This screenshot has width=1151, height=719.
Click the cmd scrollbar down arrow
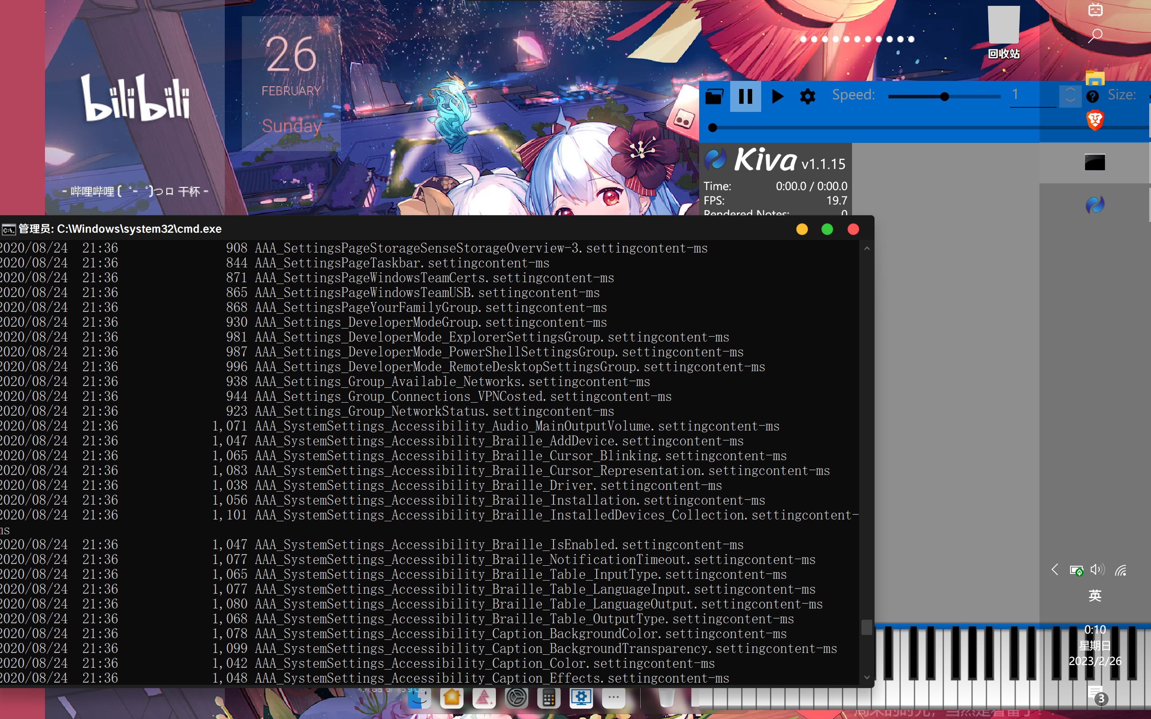[x=866, y=678]
